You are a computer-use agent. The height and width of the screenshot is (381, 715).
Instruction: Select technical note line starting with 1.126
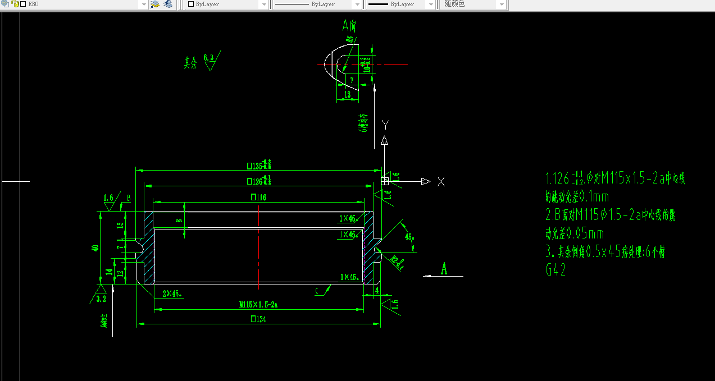[x=616, y=179]
